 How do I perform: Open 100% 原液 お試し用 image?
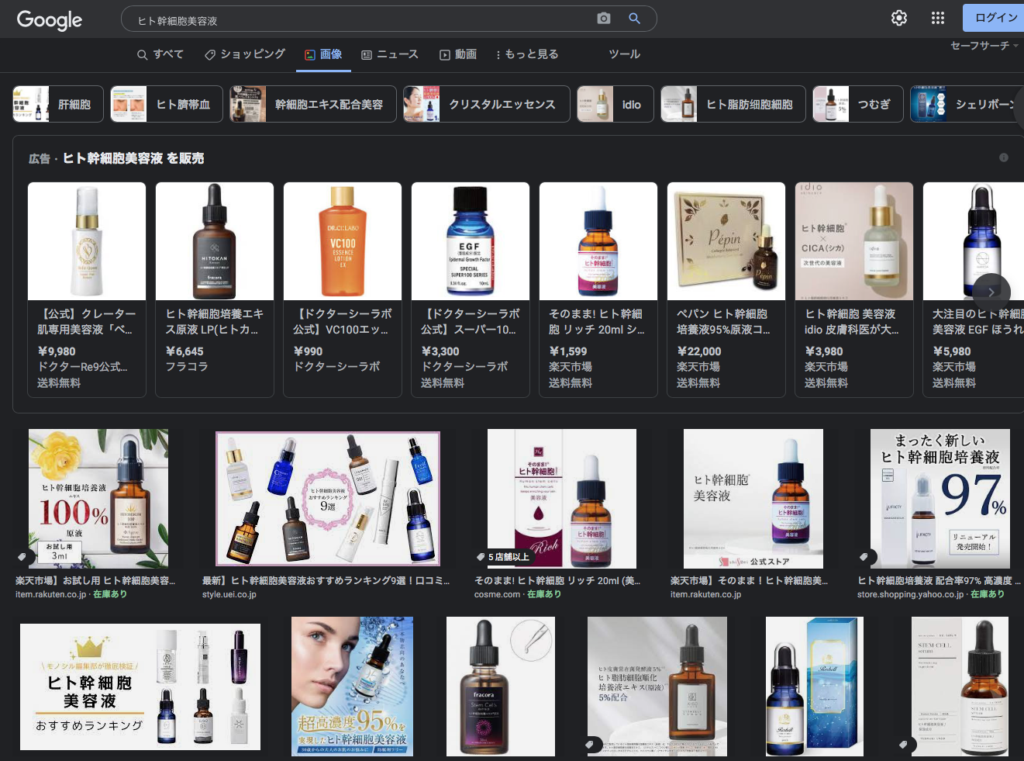tap(98, 499)
